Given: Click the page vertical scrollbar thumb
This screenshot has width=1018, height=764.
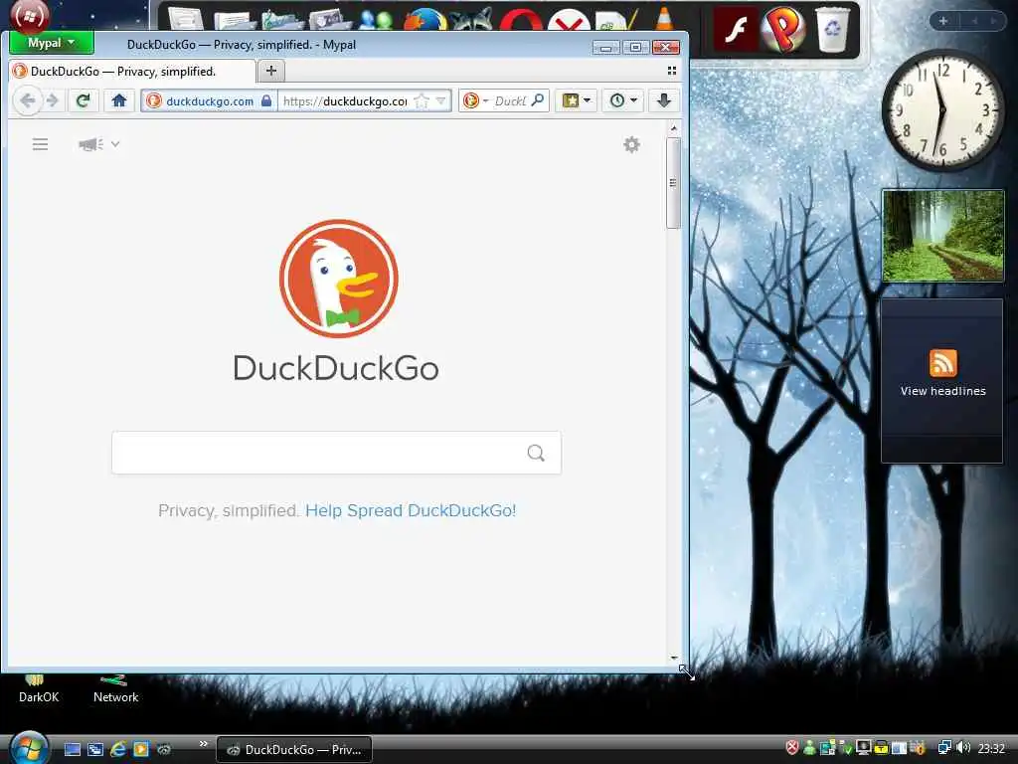Looking at the screenshot, I should coord(673,183).
